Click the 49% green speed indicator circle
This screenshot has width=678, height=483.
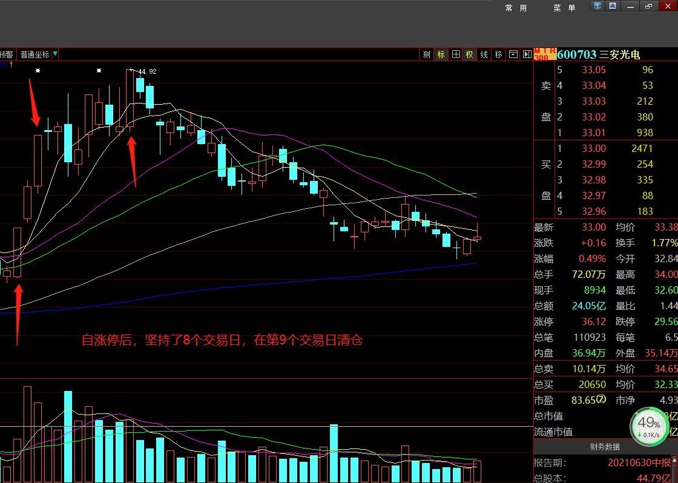[x=649, y=427]
